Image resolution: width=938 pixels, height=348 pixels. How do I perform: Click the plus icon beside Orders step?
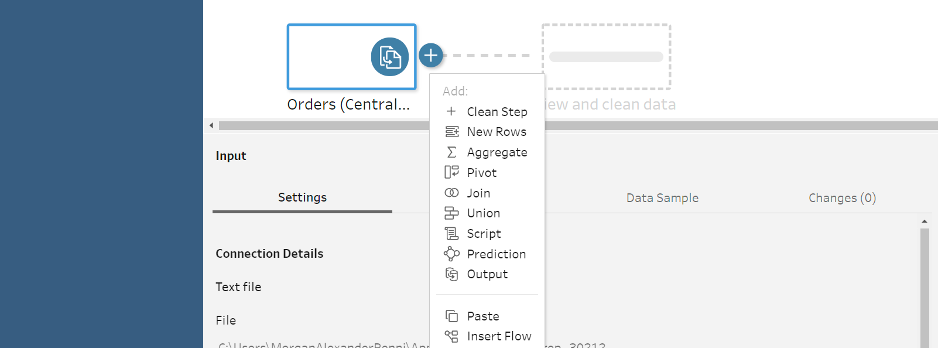431,56
